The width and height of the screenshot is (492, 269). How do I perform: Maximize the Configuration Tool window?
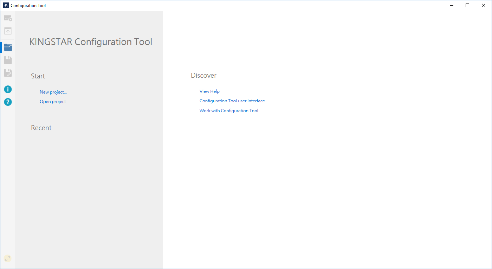click(467, 5)
